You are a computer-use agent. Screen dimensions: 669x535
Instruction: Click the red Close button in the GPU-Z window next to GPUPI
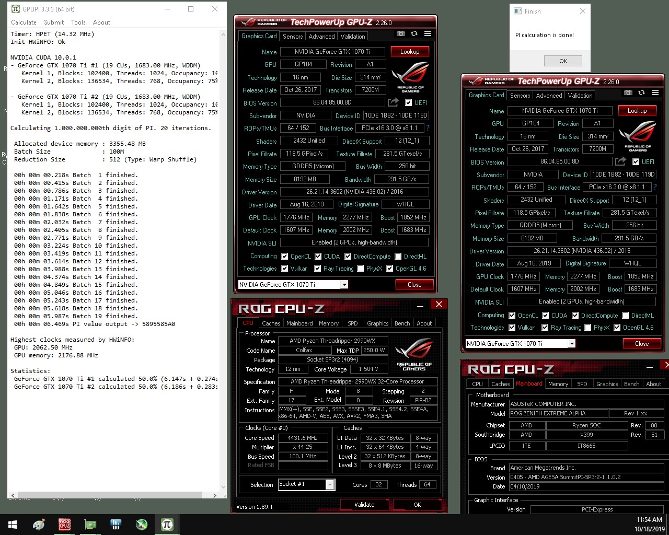pos(414,285)
